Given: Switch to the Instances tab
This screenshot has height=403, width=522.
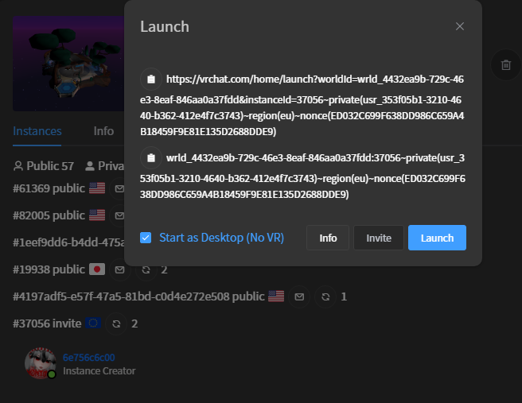Looking at the screenshot, I should [x=37, y=131].
